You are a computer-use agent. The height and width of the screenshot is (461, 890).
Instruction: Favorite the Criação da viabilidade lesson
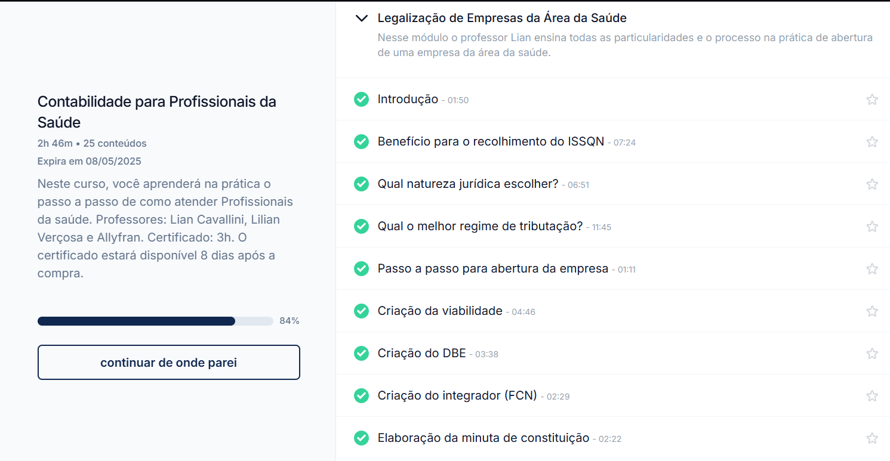click(872, 311)
